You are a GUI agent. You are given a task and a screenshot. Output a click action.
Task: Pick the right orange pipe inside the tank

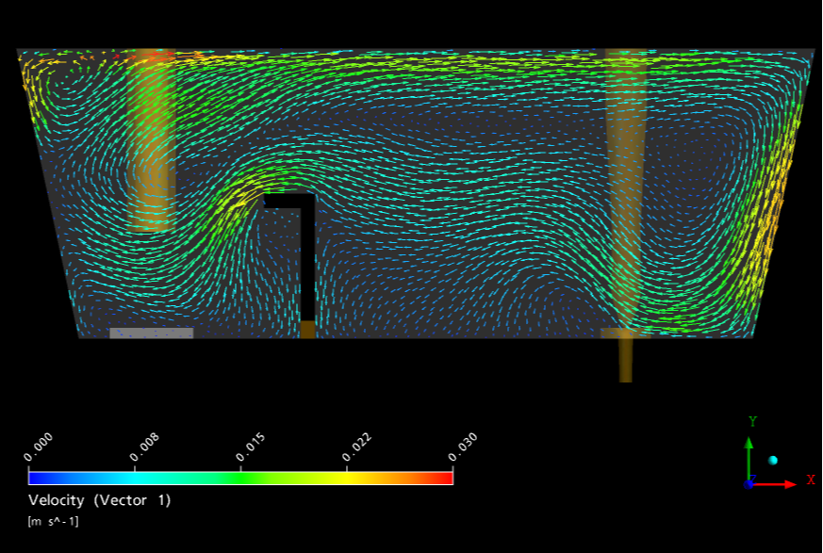[x=626, y=188]
